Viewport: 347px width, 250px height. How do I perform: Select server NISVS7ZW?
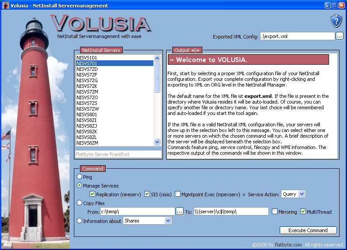tap(115, 109)
